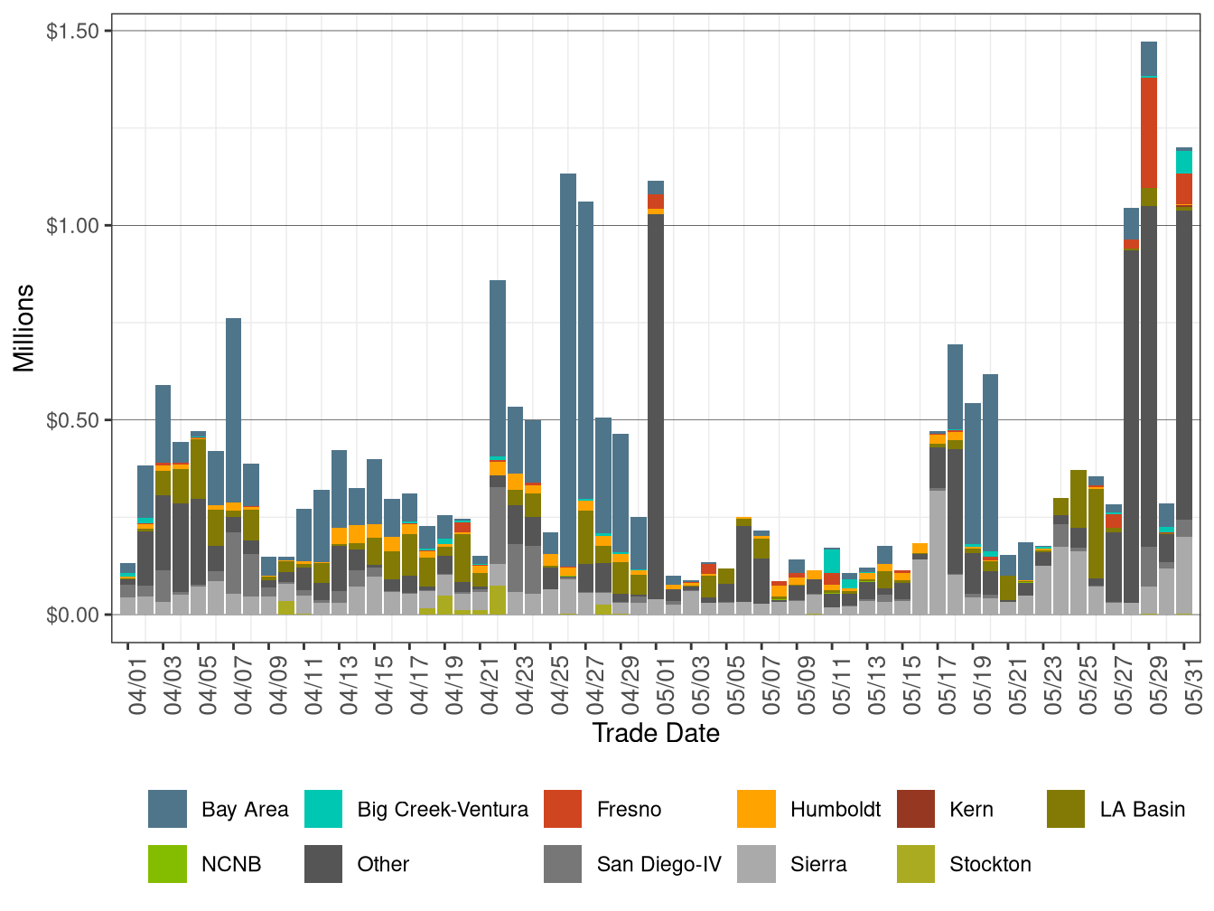Click the '04/25' x-axis date label
Screen dimensions: 1214x911
[x=561, y=685]
